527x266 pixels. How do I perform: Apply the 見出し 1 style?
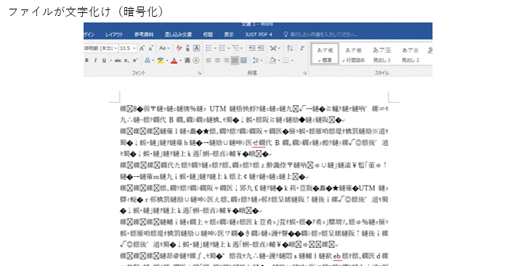tap(382, 55)
